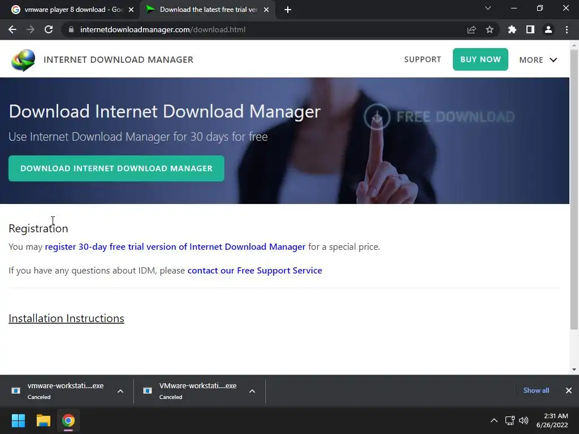579x434 pixels.
Task: Click the page vertical scrollbar thumb
Action: [x=574, y=189]
